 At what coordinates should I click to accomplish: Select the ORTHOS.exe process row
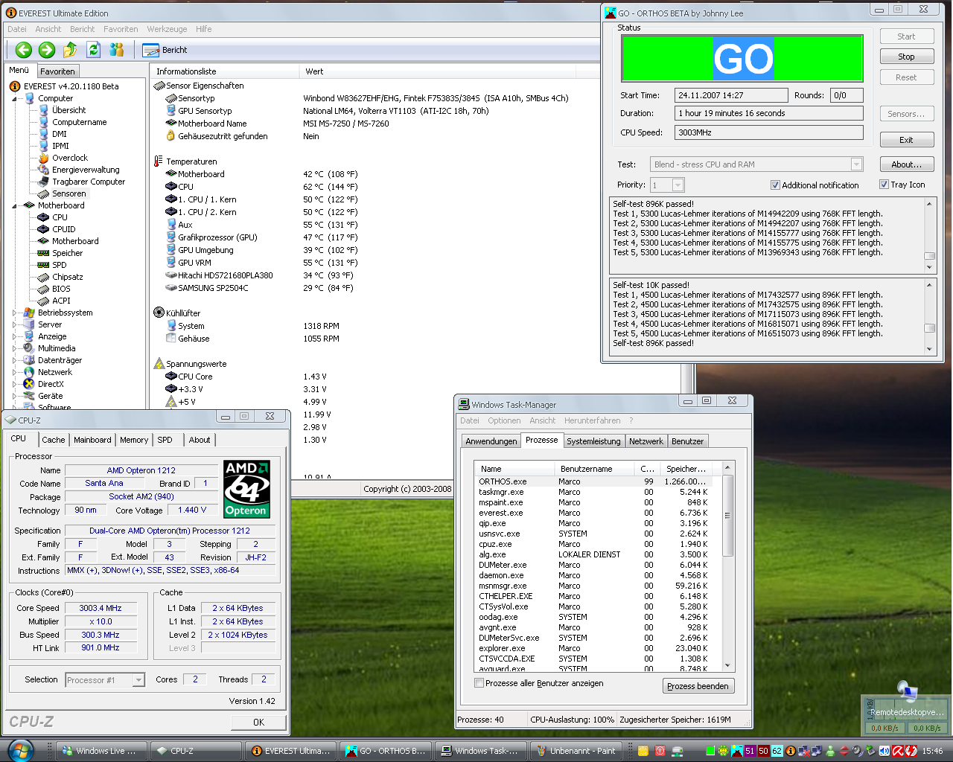click(593, 481)
